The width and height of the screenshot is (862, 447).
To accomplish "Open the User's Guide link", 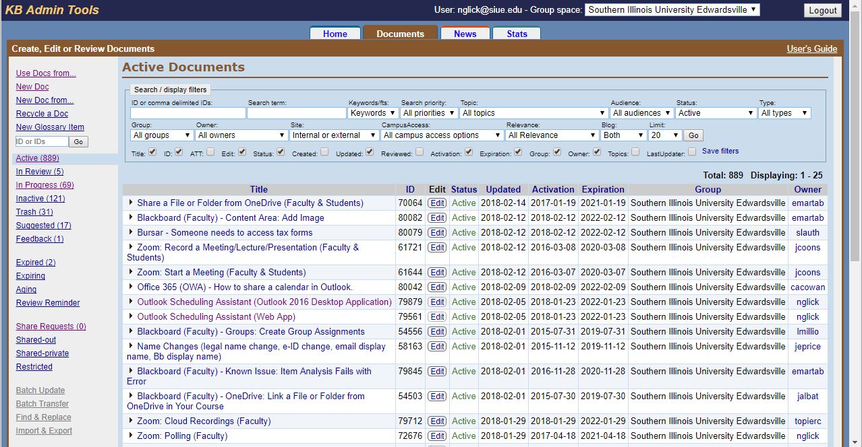I will pos(811,48).
